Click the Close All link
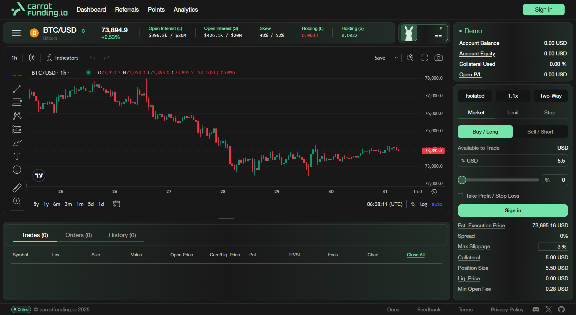This screenshot has height=315, width=576. [415, 255]
